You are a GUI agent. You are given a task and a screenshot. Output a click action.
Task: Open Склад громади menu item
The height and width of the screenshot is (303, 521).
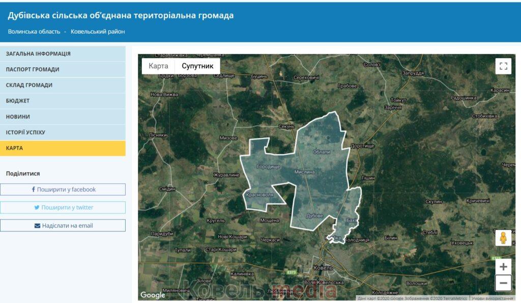pyautogui.click(x=63, y=85)
